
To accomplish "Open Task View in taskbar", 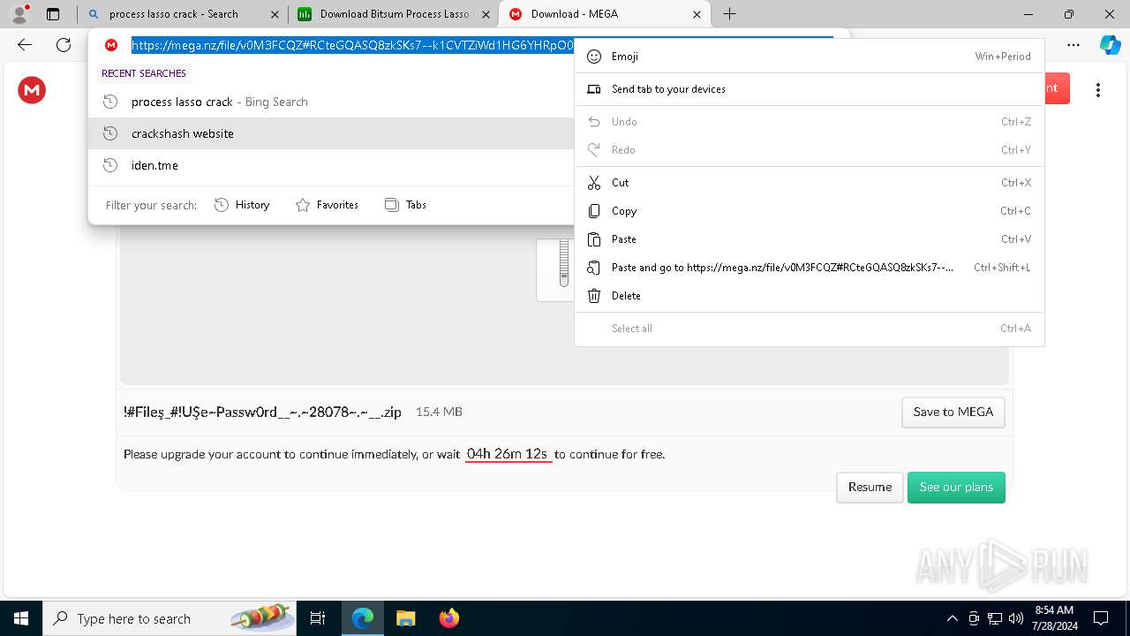I will tap(318, 618).
